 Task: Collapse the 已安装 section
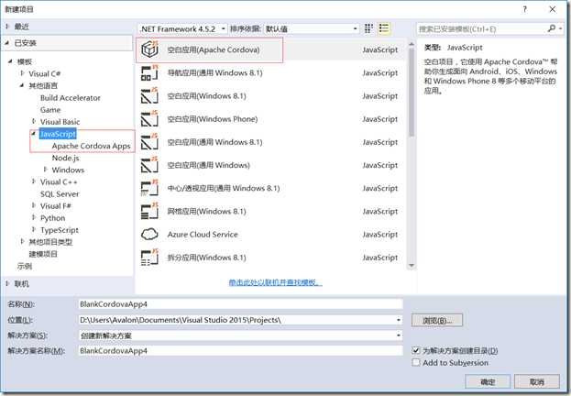[x=7, y=42]
